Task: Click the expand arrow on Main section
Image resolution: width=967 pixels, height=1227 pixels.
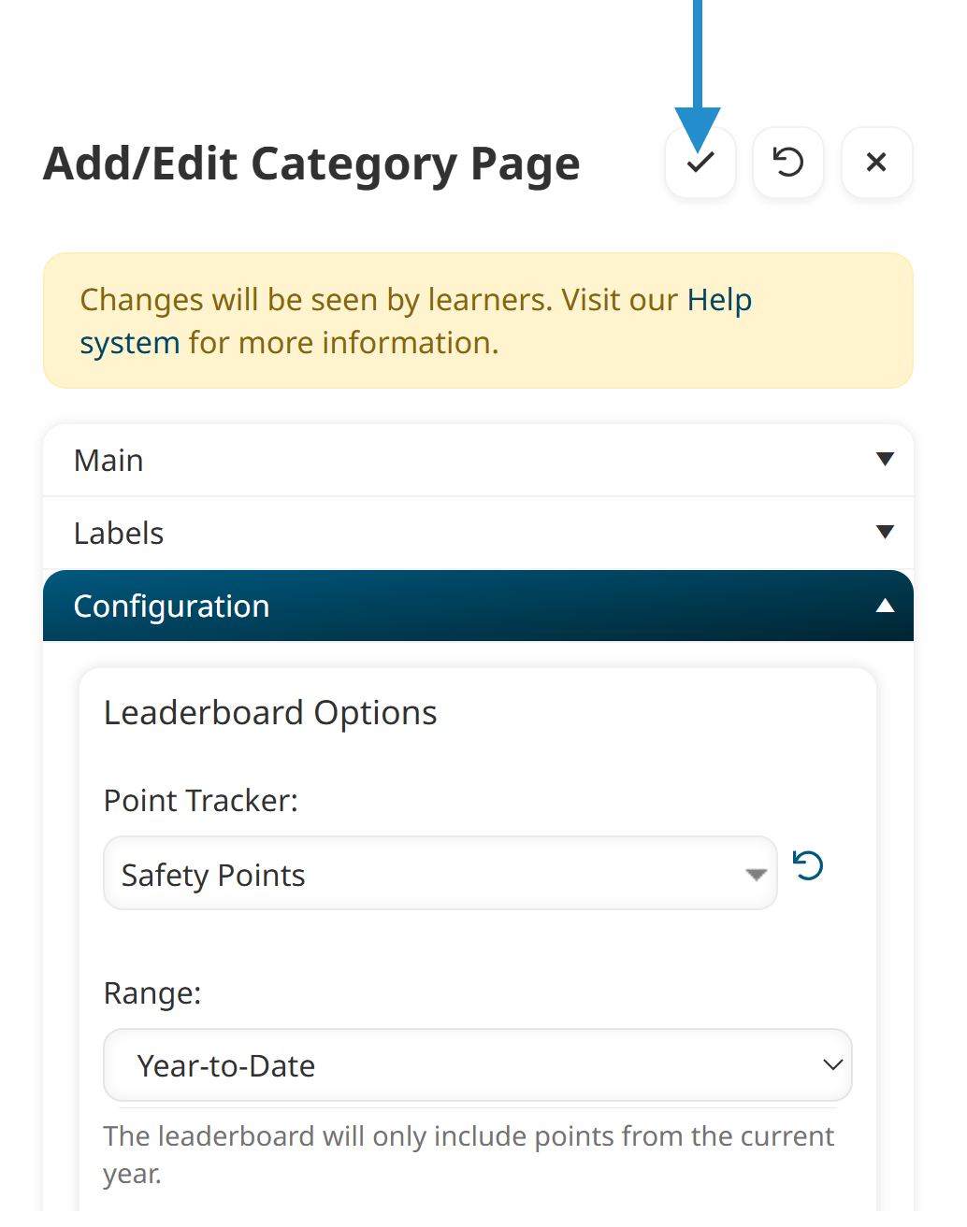Action: click(x=885, y=459)
